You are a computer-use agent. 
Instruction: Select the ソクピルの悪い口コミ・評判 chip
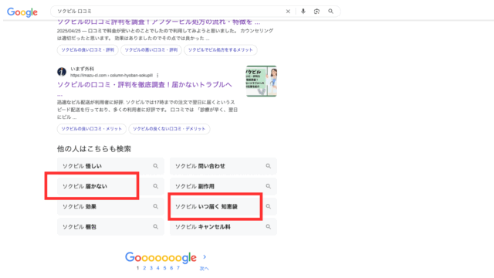[x=151, y=49]
